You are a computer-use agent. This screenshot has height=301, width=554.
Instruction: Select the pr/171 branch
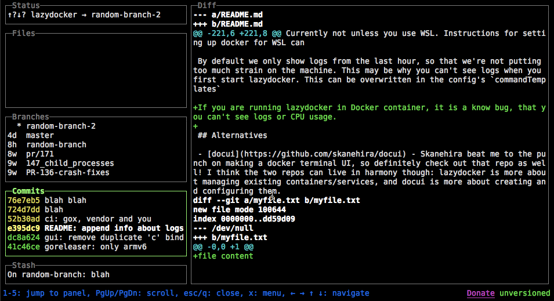click(96, 154)
